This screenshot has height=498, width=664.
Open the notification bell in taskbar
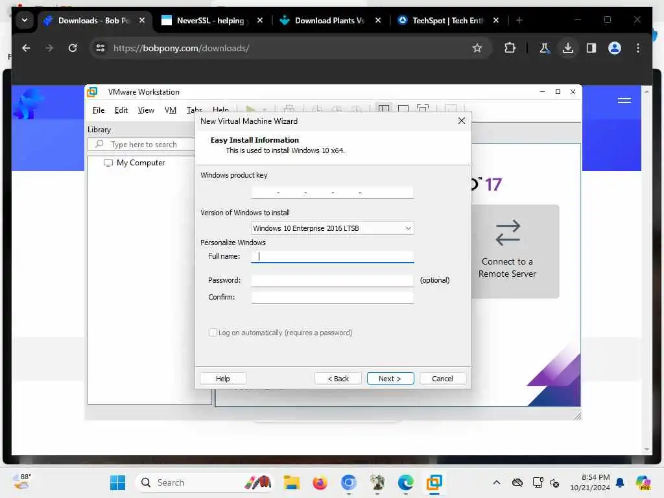620,482
